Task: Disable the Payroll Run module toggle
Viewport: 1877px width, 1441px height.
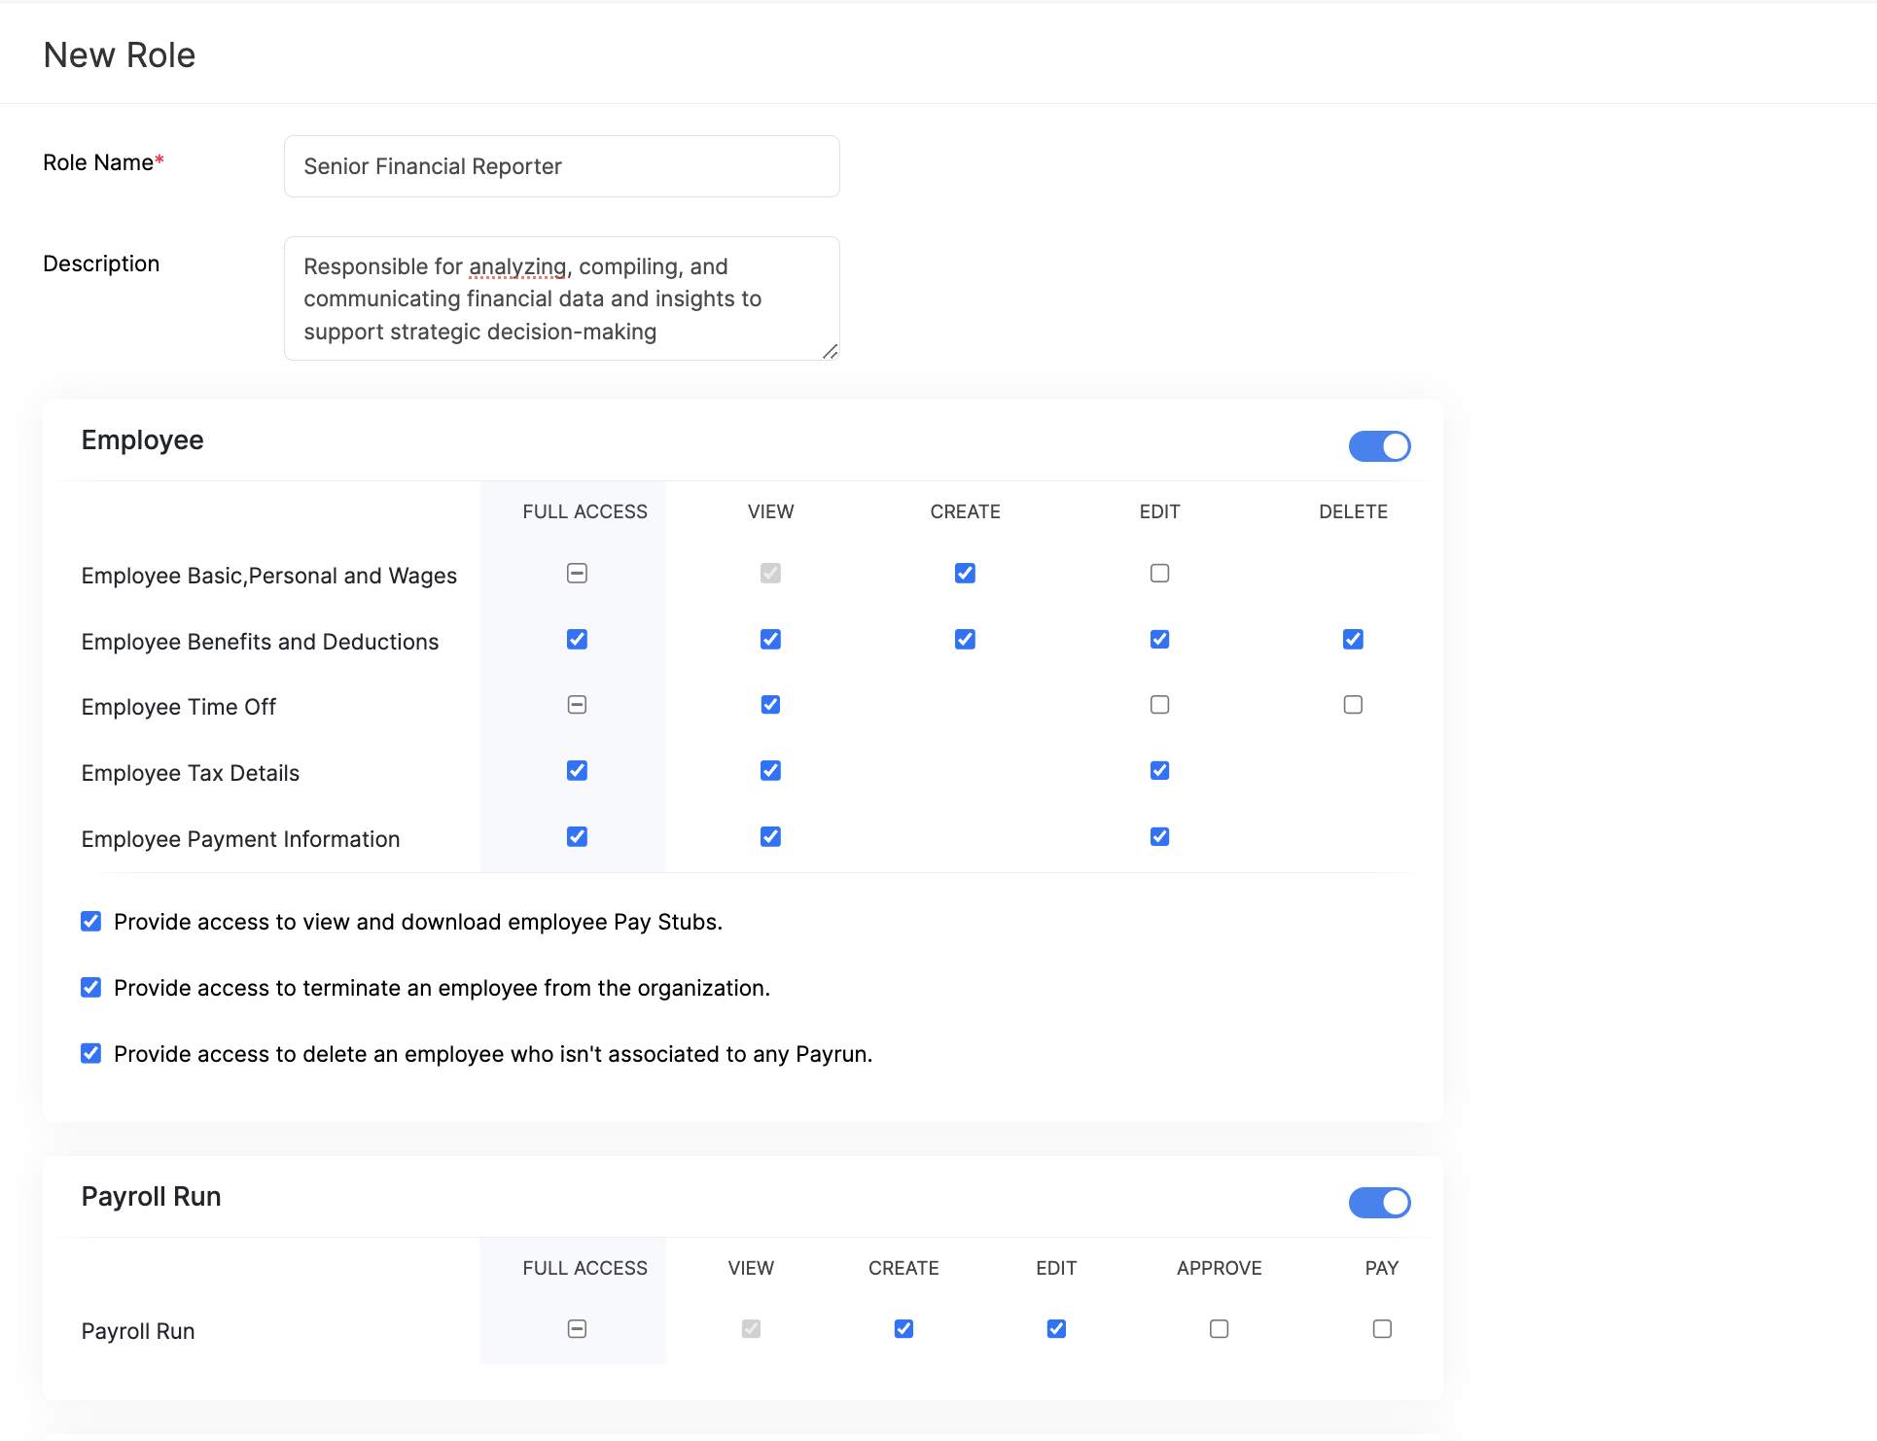Action: tap(1379, 1203)
